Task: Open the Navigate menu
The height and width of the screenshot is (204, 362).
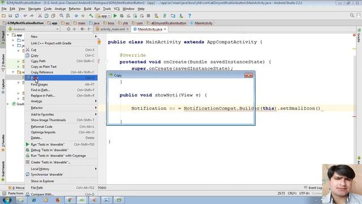Action: 35,9
